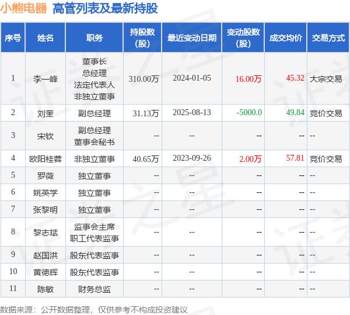Viewport: 350px width, 315px height.
Task: Click the 310.00万 holdings value
Action: 143,79
